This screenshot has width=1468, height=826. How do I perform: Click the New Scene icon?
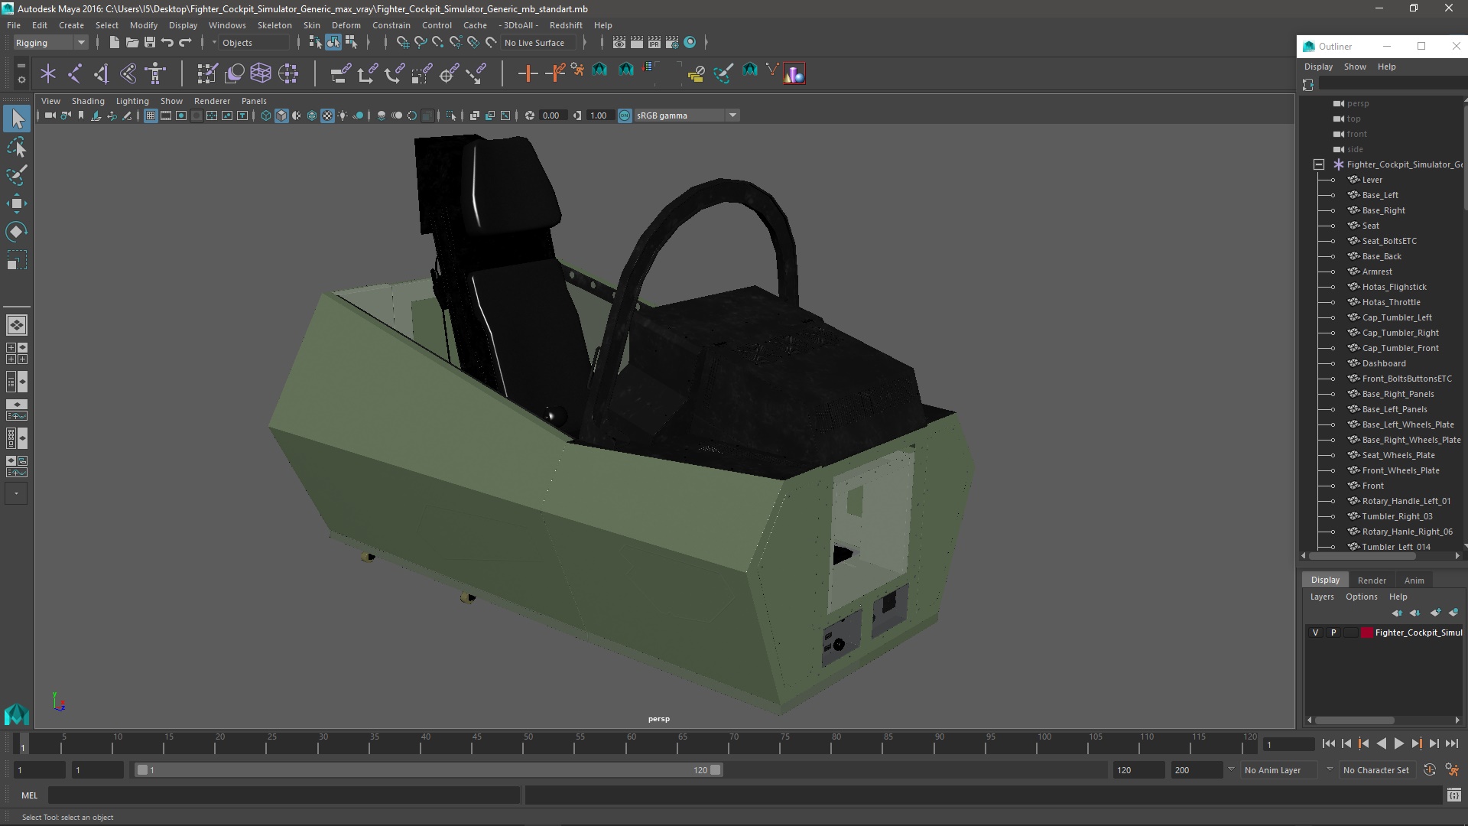click(x=114, y=43)
